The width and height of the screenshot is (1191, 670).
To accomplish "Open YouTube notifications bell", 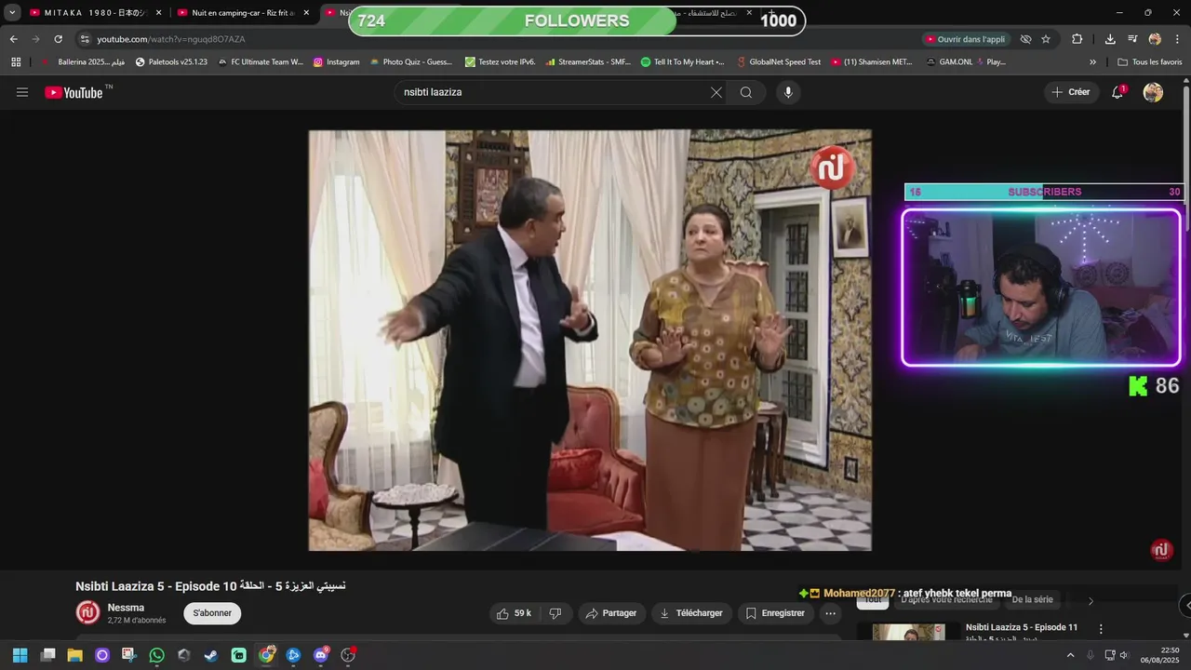I will click(1117, 92).
